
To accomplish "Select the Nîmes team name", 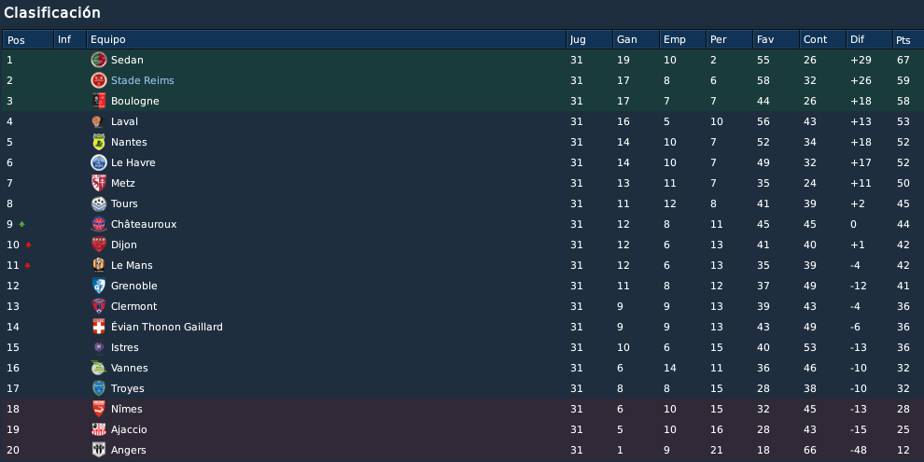I will (127, 409).
